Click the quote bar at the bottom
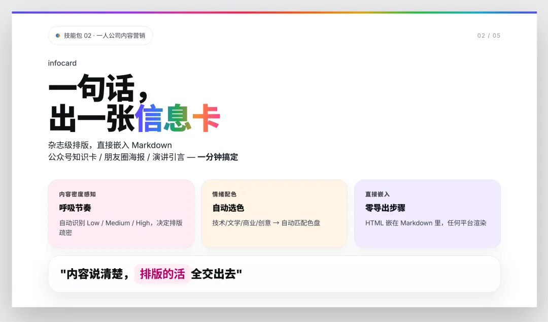Screen dimensions: 548x322 click(274, 274)
